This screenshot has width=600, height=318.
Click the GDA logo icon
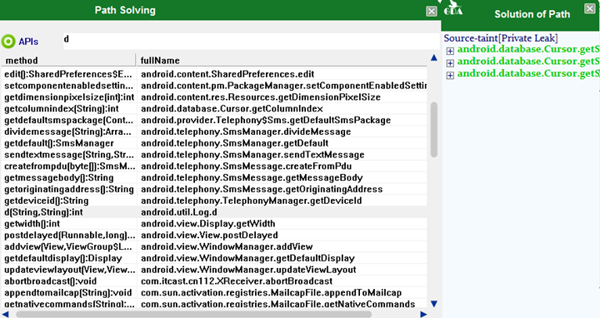pyautogui.click(x=453, y=8)
